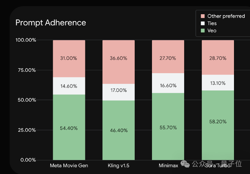Select the Meta Movie Gen axis label
This screenshot has width=250, height=174.
69,166
